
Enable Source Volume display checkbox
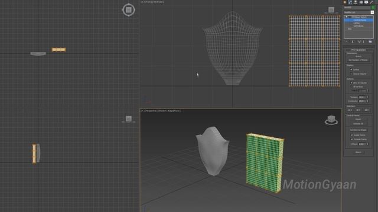coord(351,74)
